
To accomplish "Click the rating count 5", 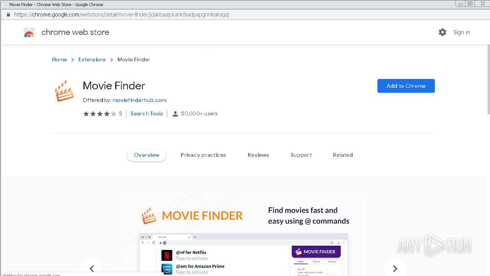I will click(121, 113).
